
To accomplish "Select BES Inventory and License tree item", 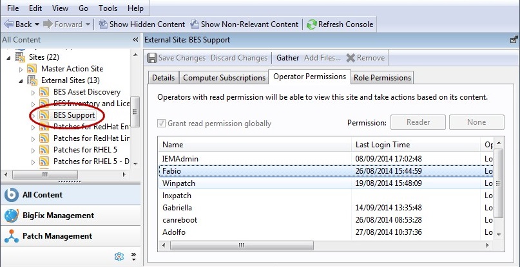I will pos(91,104).
